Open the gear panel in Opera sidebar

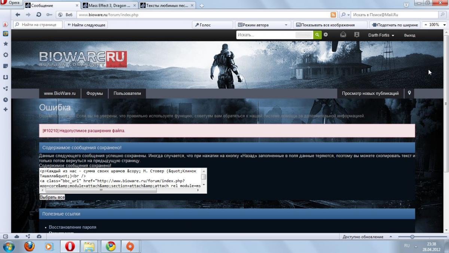coord(6,55)
